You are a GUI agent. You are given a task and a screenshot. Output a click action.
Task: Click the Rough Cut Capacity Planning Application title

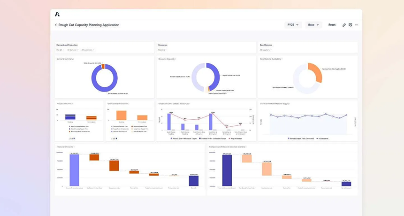click(89, 25)
